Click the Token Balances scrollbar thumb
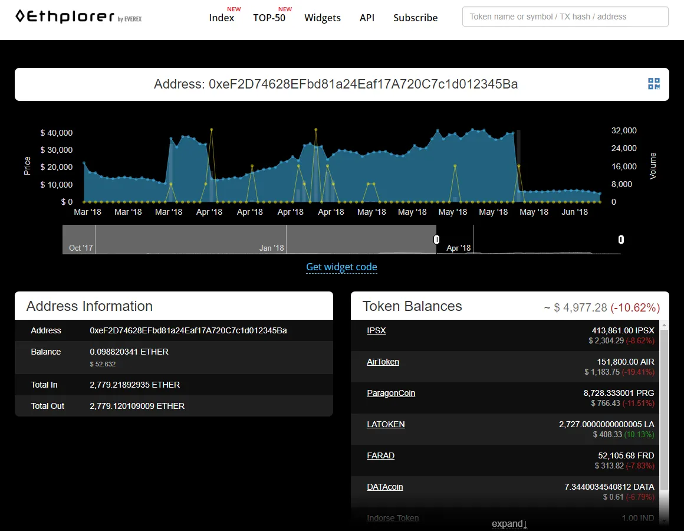 click(664, 409)
